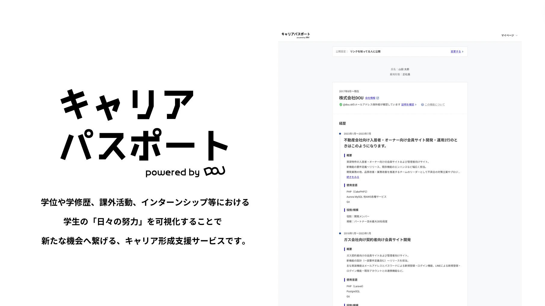Expand the text with 続きをみる link

pos(353,177)
